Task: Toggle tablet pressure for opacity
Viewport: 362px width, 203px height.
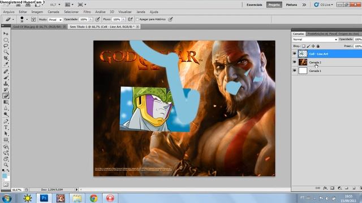Action: coord(97,19)
